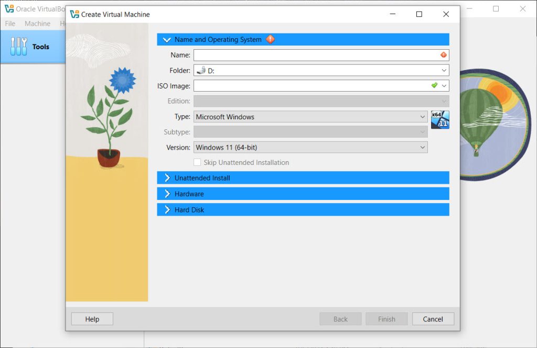Screen dimensions: 537x348
Task: Open the Type dropdown set to Microsoft Windows
Action: (x=310, y=117)
